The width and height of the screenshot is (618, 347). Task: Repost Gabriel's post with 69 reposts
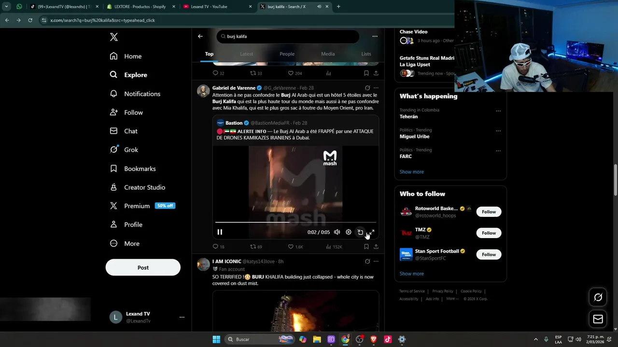click(x=256, y=247)
